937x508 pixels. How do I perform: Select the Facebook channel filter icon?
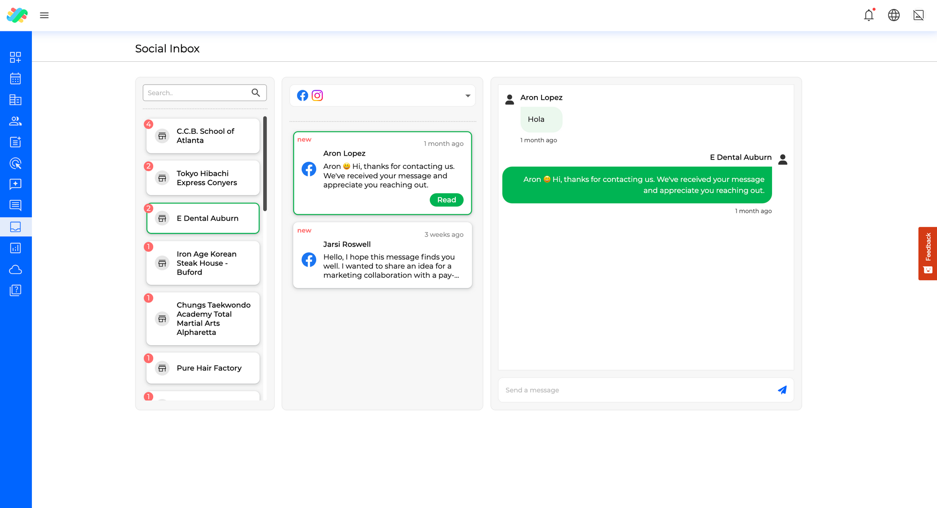302,95
